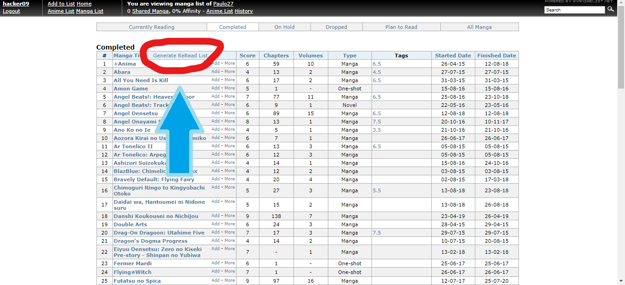Click tag 4.5 on Abara row
625x285 pixels.
pyautogui.click(x=377, y=72)
